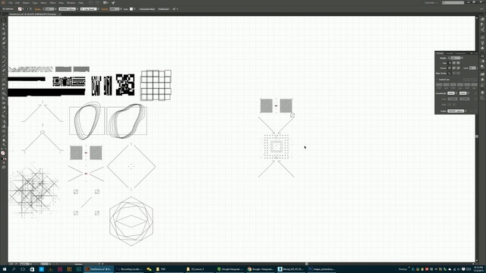Choose a start arrowhead from the dropdown
This screenshot has width=486, height=273.
click(x=456, y=93)
